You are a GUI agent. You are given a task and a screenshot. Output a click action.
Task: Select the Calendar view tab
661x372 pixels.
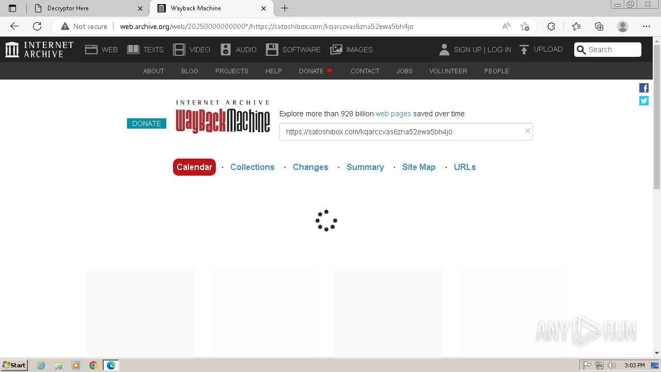click(x=194, y=167)
